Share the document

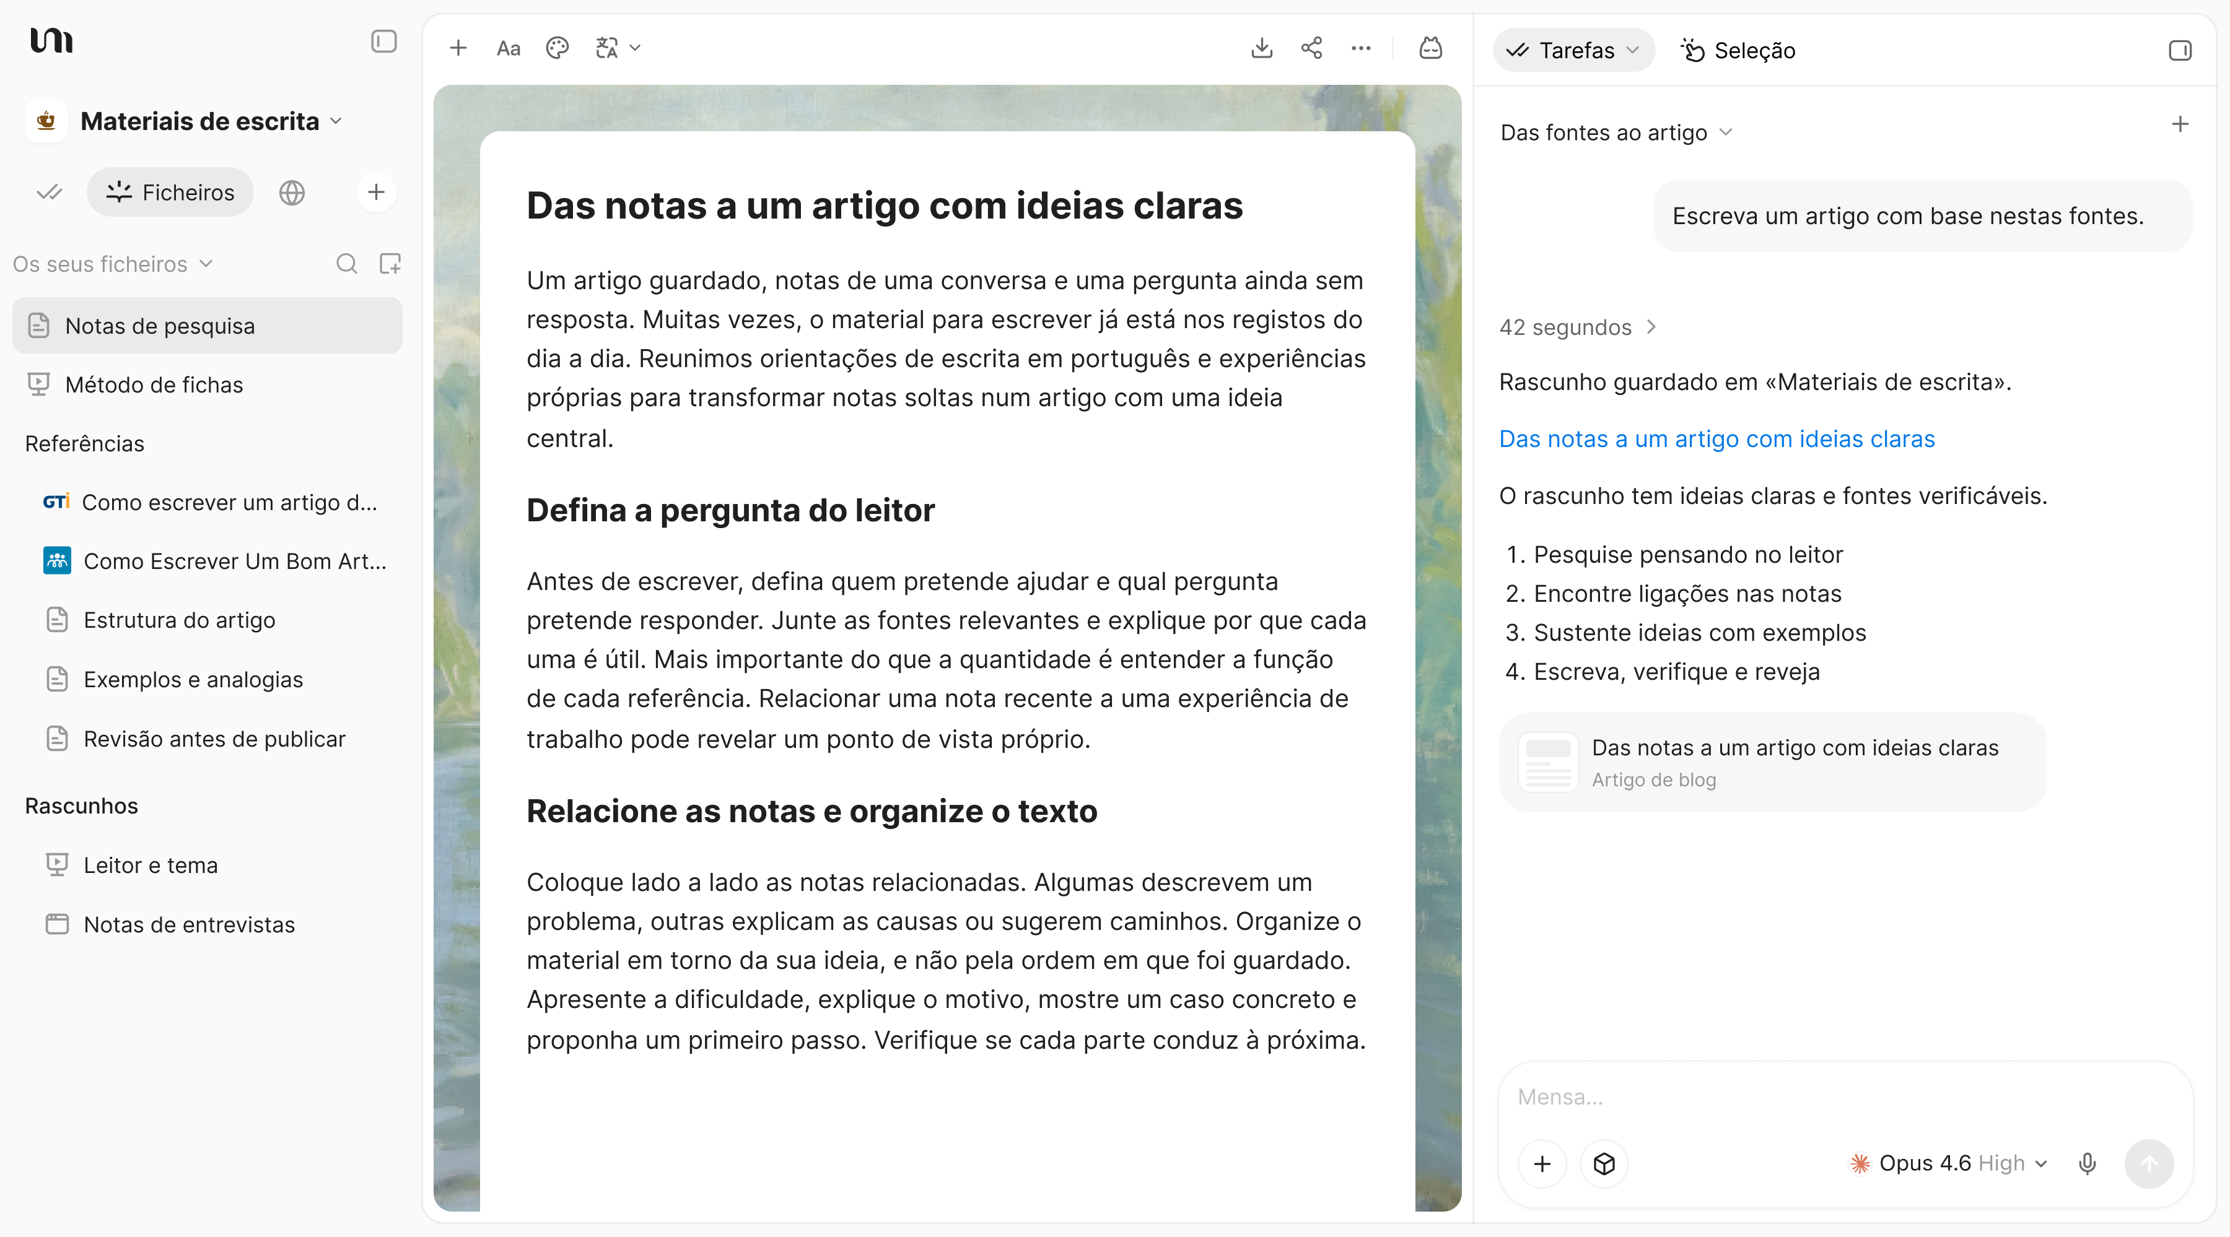[x=1311, y=48]
